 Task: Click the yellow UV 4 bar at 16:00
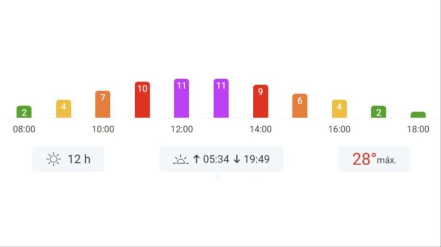[x=339, y=109]
